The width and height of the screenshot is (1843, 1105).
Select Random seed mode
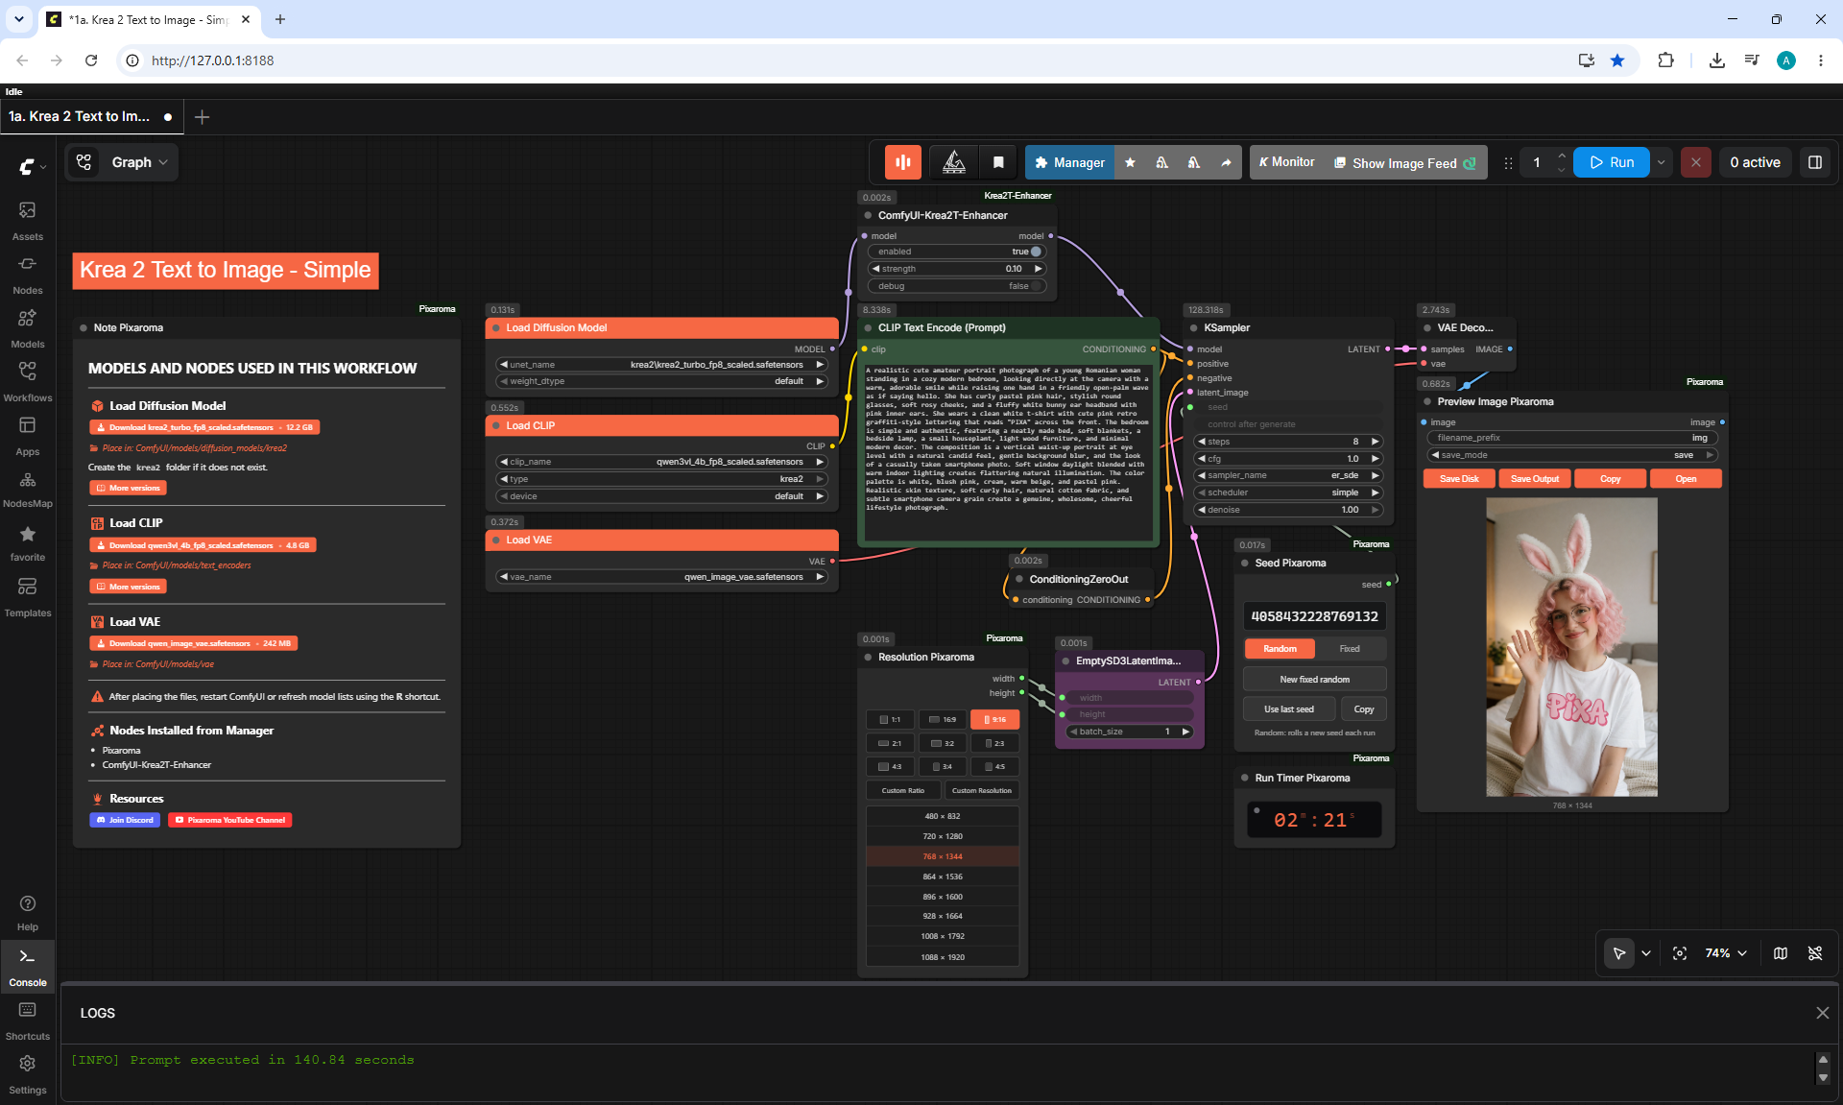coord(1280,649)
